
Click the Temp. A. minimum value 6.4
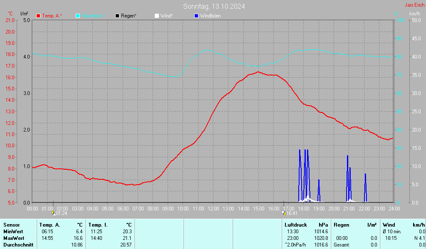pyautogui.click(x=79, y=232)
